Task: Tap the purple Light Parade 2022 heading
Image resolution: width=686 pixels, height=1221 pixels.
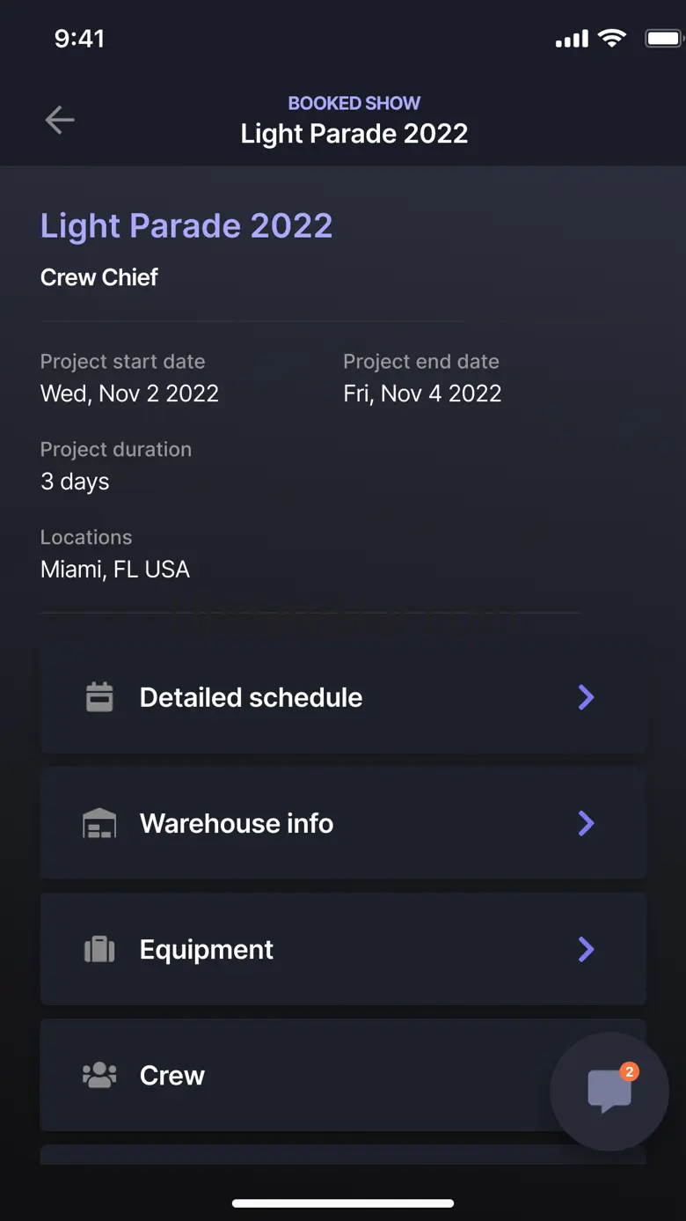Action: [x=186, y=226]
